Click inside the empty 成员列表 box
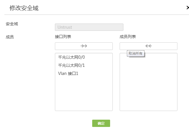 coord(149,84)
